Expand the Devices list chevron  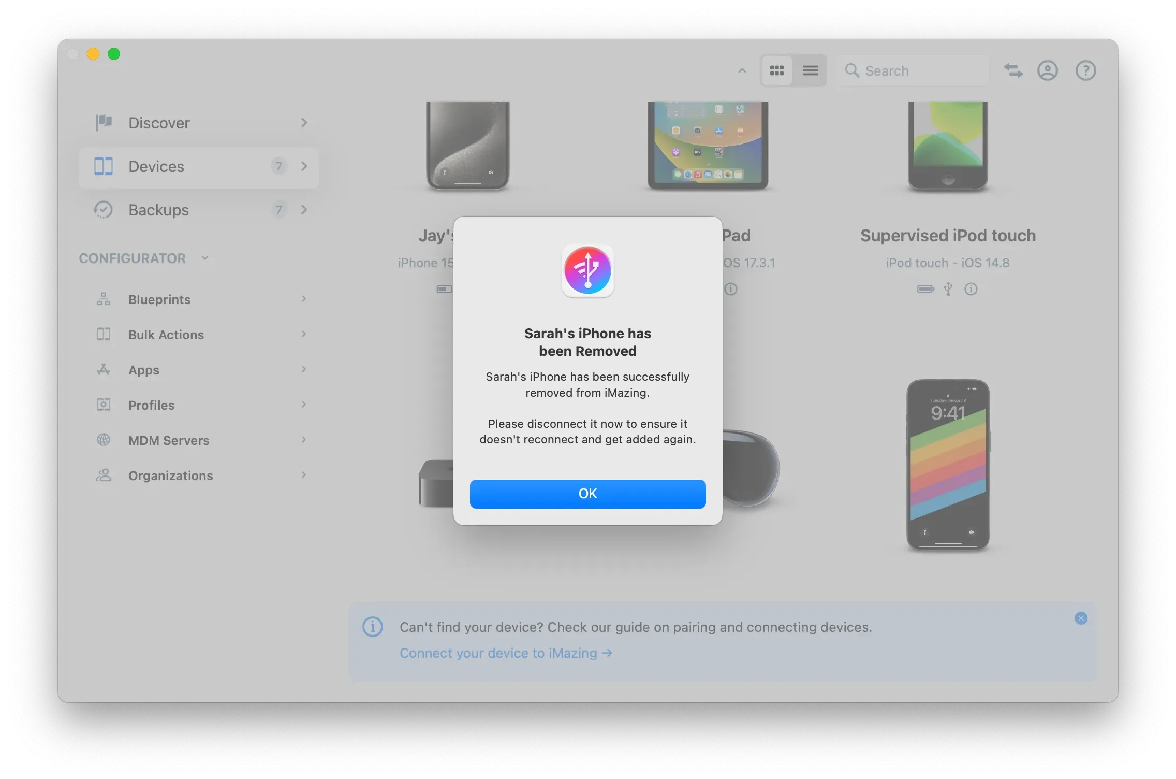(304, 166)
